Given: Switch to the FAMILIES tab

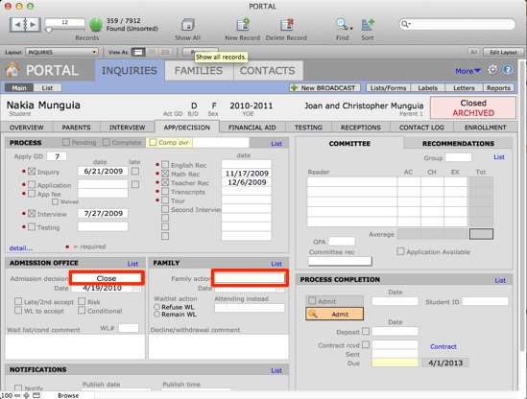Looking at the screenshot, I should pyautogui.click(x=199, y=71).
